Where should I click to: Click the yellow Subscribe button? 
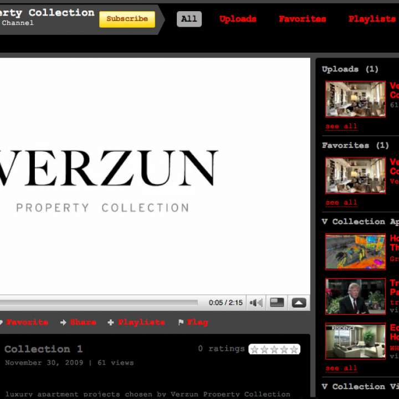(127, 19)
